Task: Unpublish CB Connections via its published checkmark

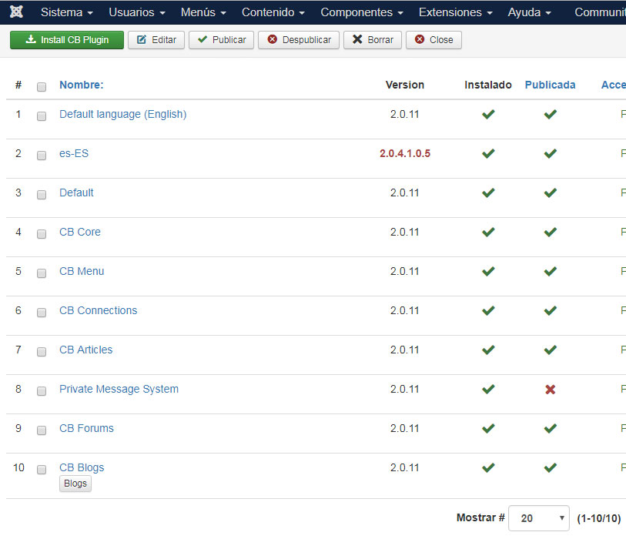Action: click(x=550, y=310)
